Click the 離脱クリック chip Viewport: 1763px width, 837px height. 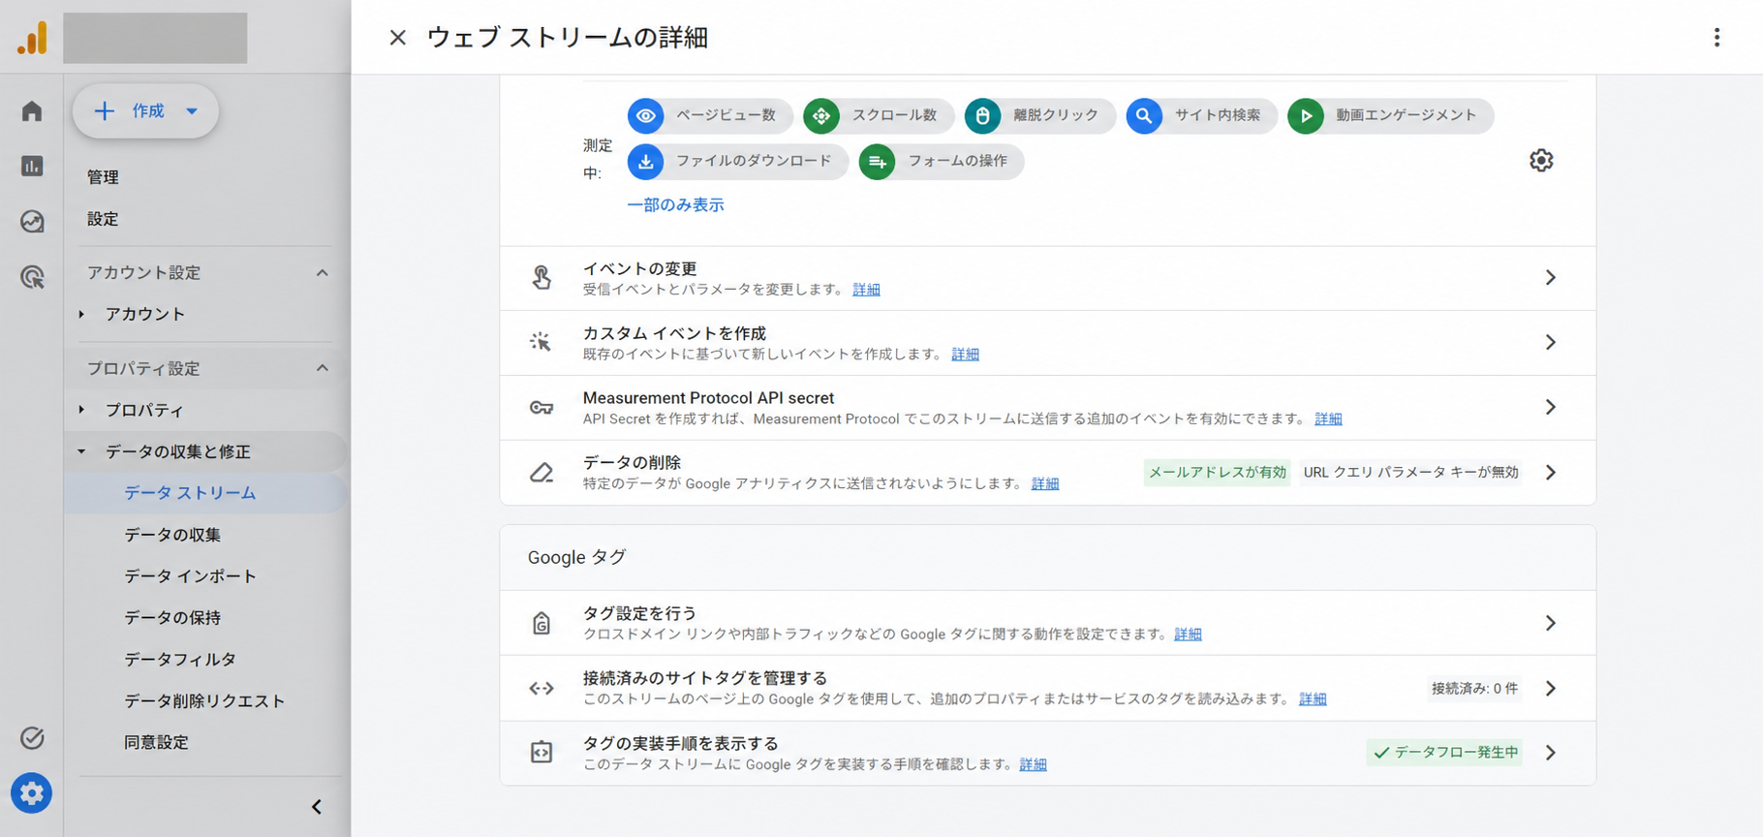[x=1039, y=115]
